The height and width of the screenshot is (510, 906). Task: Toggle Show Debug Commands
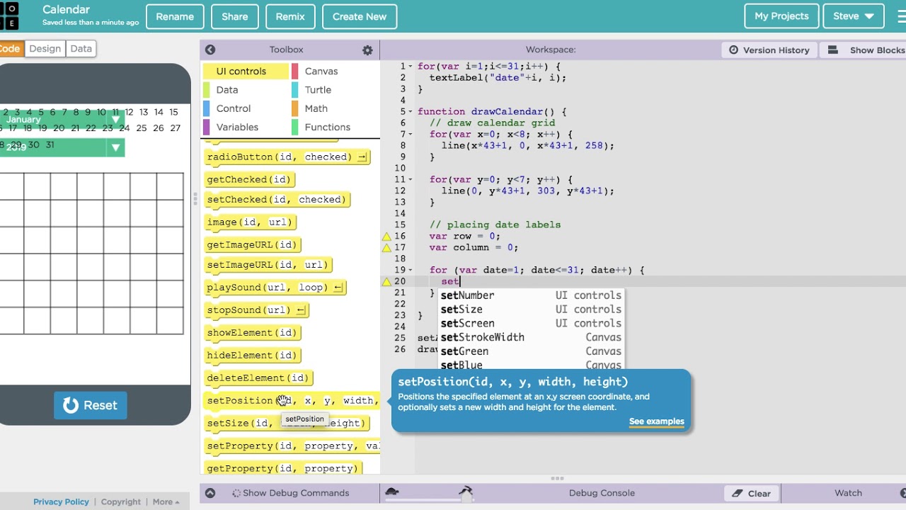pos(290,493)
